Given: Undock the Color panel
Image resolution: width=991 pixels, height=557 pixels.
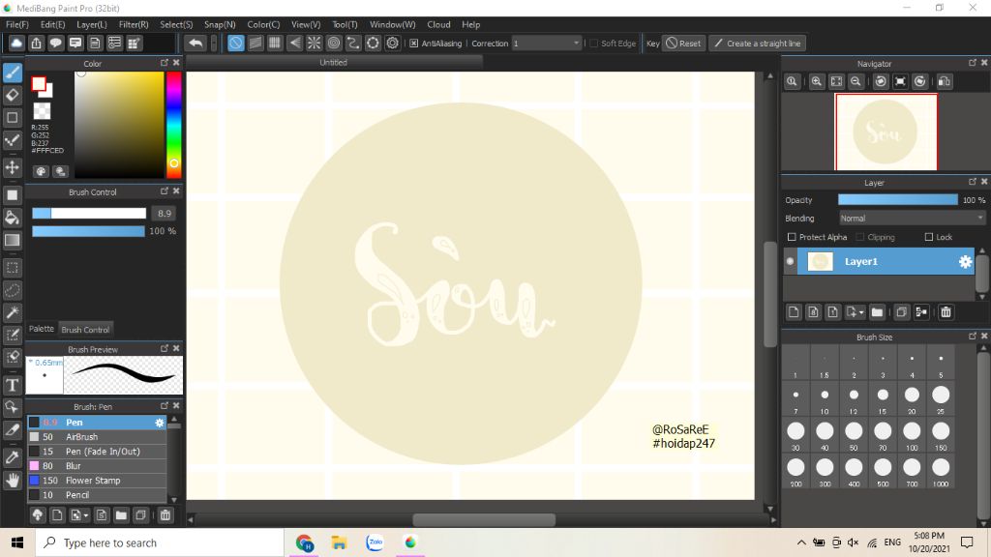Looking at the screenshot, I should [x=165, y=63].
